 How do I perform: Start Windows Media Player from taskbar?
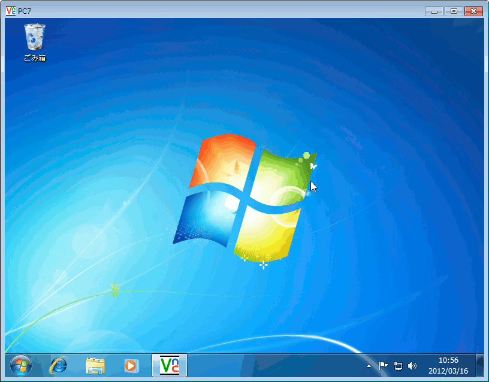[131, 365]
